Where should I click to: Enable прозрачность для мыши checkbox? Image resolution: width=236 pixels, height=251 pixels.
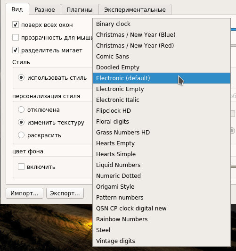tap(16, 37)
